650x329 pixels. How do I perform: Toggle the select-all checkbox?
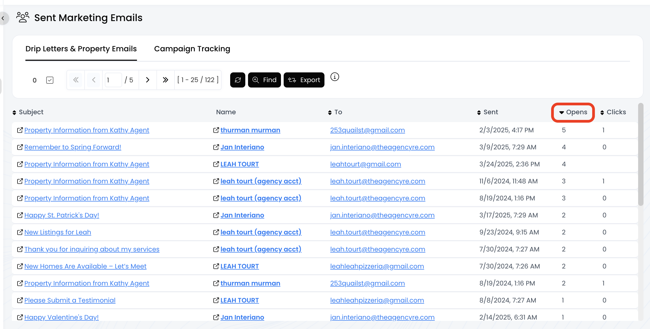tap(50, 80)
